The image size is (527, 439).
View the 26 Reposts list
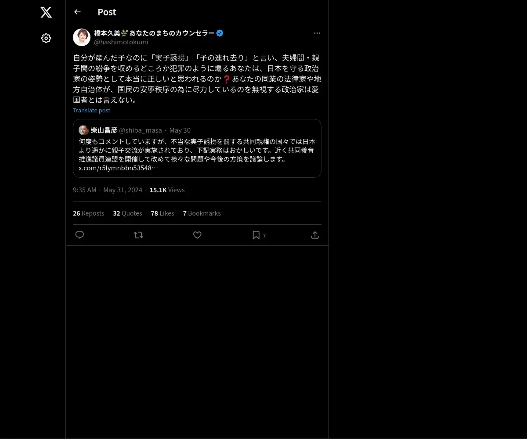(x=88, y=213)
